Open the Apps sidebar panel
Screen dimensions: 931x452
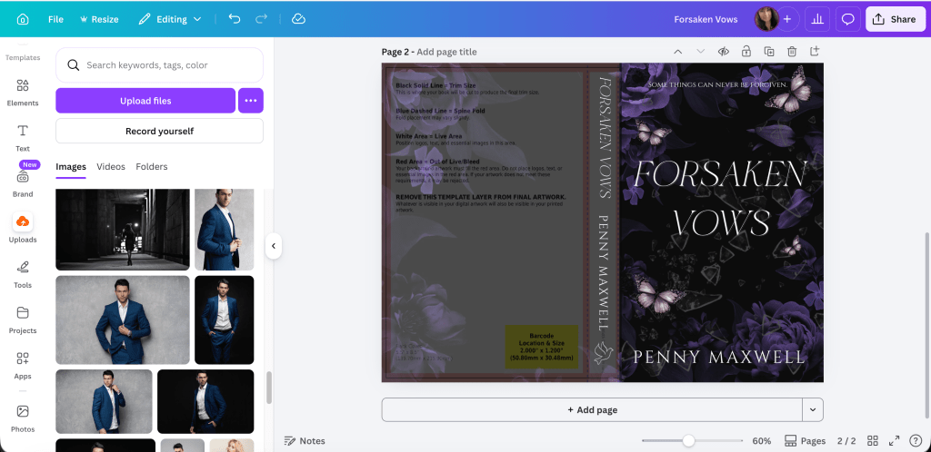pyautogui.click(x=23, y=366)
